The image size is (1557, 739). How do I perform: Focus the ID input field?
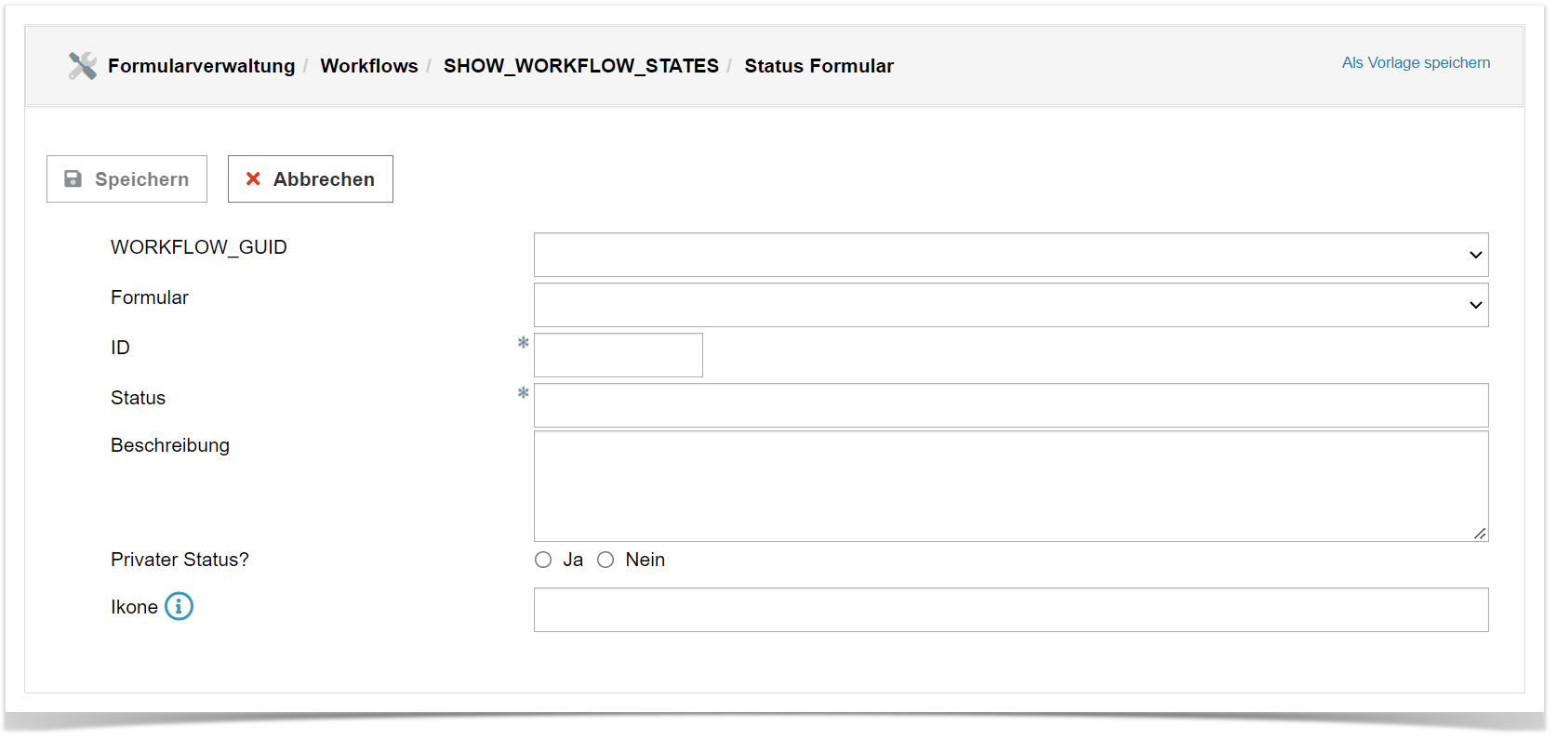[x=619, y=355]
